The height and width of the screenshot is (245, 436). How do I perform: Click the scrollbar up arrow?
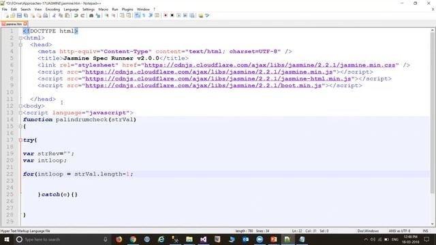(x=433, y=30)
